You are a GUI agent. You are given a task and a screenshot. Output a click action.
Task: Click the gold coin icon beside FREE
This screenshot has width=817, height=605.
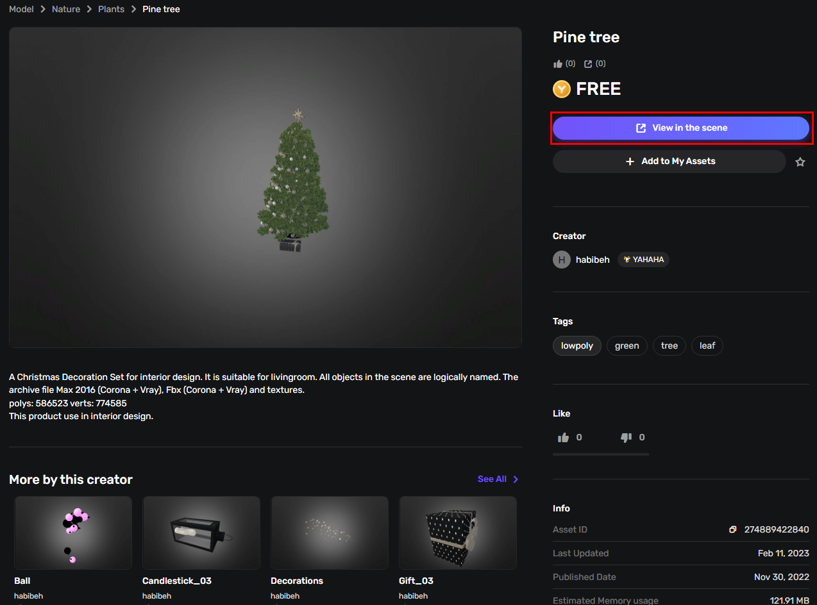pyautogui.click(x=562, y=89)
